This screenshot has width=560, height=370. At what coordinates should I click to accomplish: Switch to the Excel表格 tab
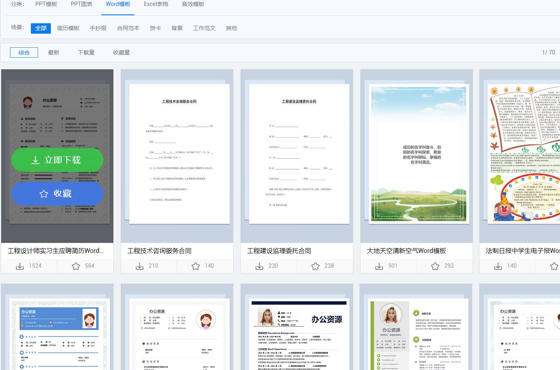tap(156, 5)
